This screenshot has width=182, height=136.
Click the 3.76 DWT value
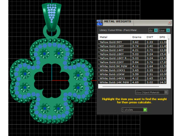[x=150, y=62]
